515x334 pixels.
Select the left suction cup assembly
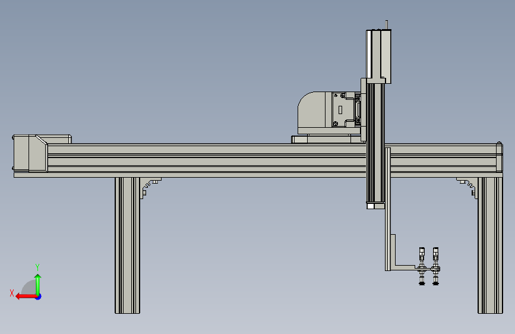(422, 266)
